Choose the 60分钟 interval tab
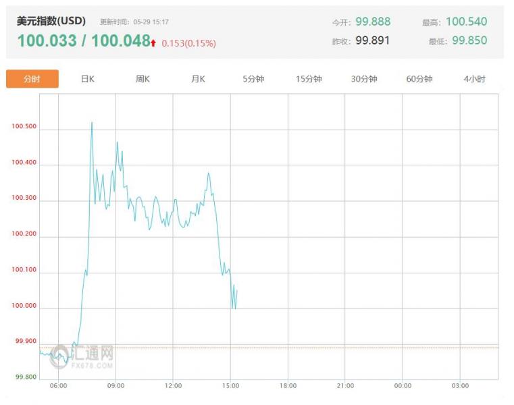Image resolution: width=514 pixels, height=405 pixels. tap(419, 79)
